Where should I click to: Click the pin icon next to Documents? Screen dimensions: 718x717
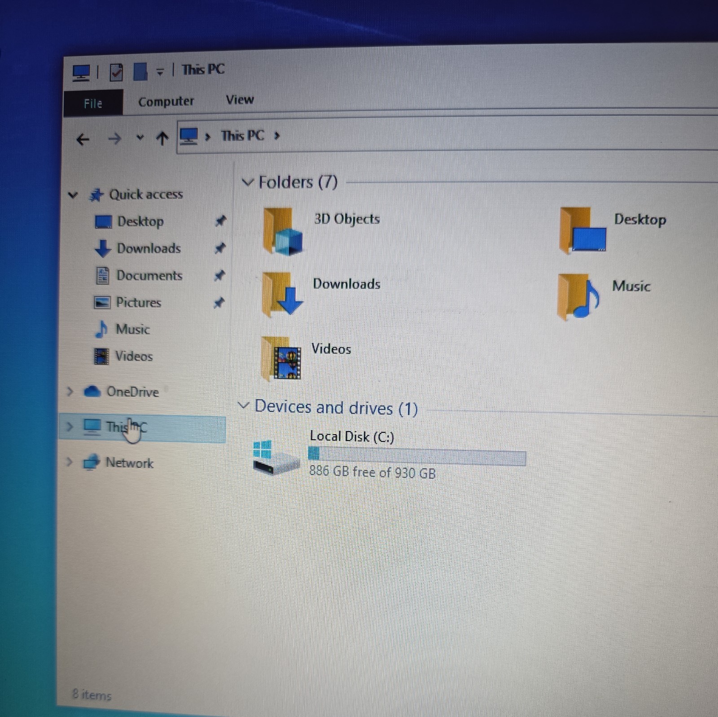pos(219,275)
